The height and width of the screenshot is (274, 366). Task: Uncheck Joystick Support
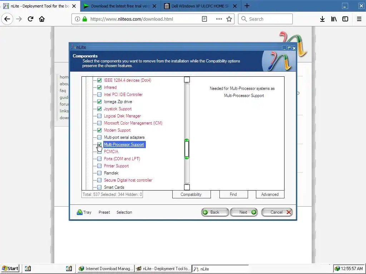click(x=99, y=109)
